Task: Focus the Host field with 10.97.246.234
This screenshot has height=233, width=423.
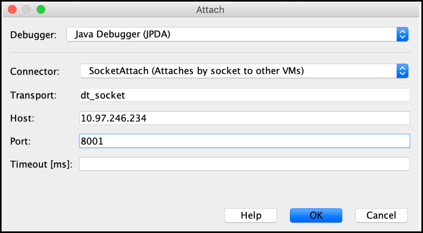Action: pos(244,118)
